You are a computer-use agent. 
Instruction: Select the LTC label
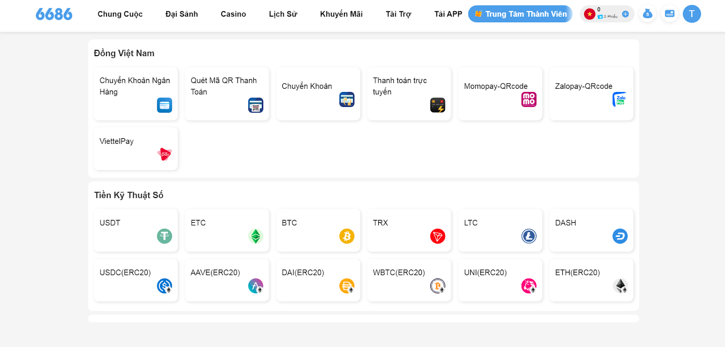[471, 223]
